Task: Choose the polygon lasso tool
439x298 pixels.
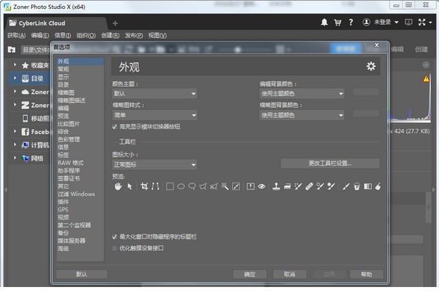Action: click(203, 187)
